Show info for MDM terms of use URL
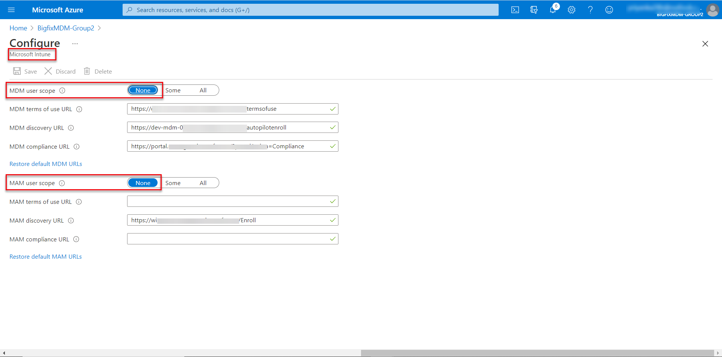The width and height of the screenshot is (722, 357). 79,109
